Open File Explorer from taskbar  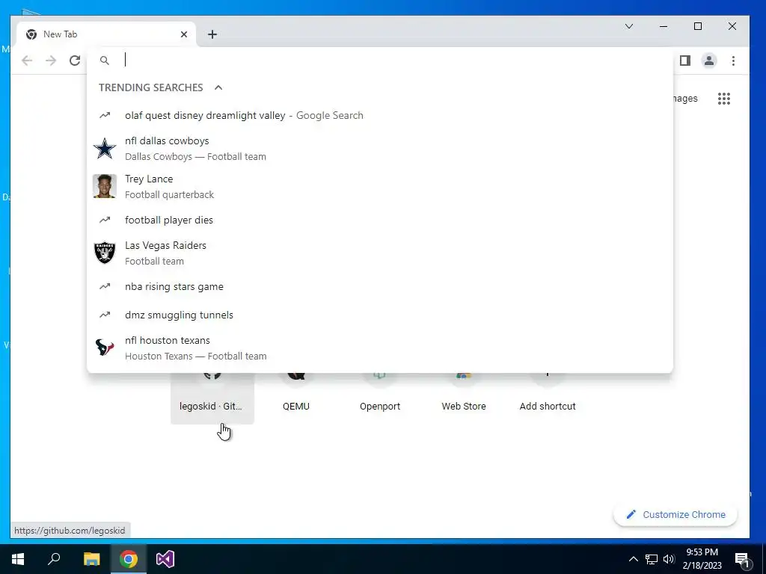pyautogui.click(x=91, y=559)
